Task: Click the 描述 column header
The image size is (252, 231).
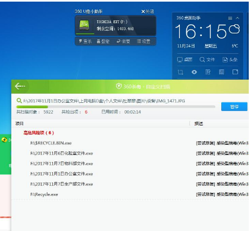Action: pyautogui.click(x=199, y=124)
